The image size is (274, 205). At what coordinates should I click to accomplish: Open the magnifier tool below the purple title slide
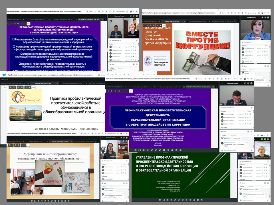(144, 150)
